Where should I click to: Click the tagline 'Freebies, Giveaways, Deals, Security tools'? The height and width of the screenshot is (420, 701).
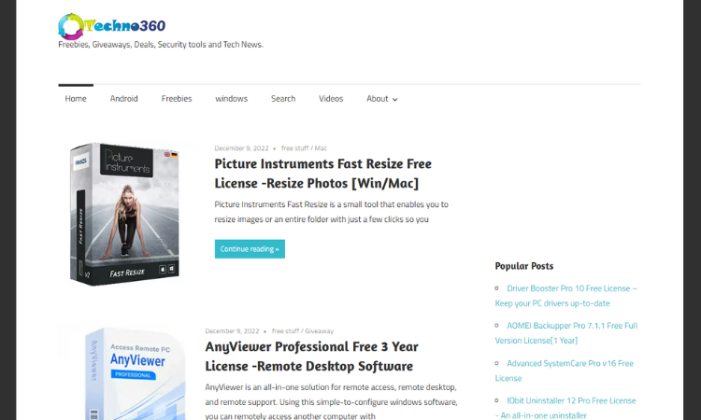[x=161, y=45]
